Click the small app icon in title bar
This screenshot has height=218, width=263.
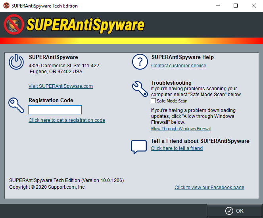(x=6, y=6)
